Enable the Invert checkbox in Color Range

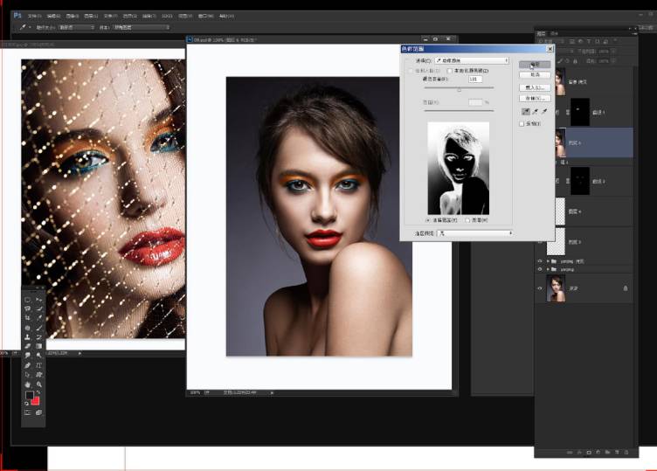[x=522, y=124]
